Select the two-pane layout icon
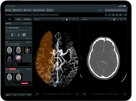The image size is (136, 101). [x=110, y=15]
